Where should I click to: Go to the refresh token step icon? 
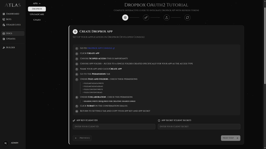187,18
